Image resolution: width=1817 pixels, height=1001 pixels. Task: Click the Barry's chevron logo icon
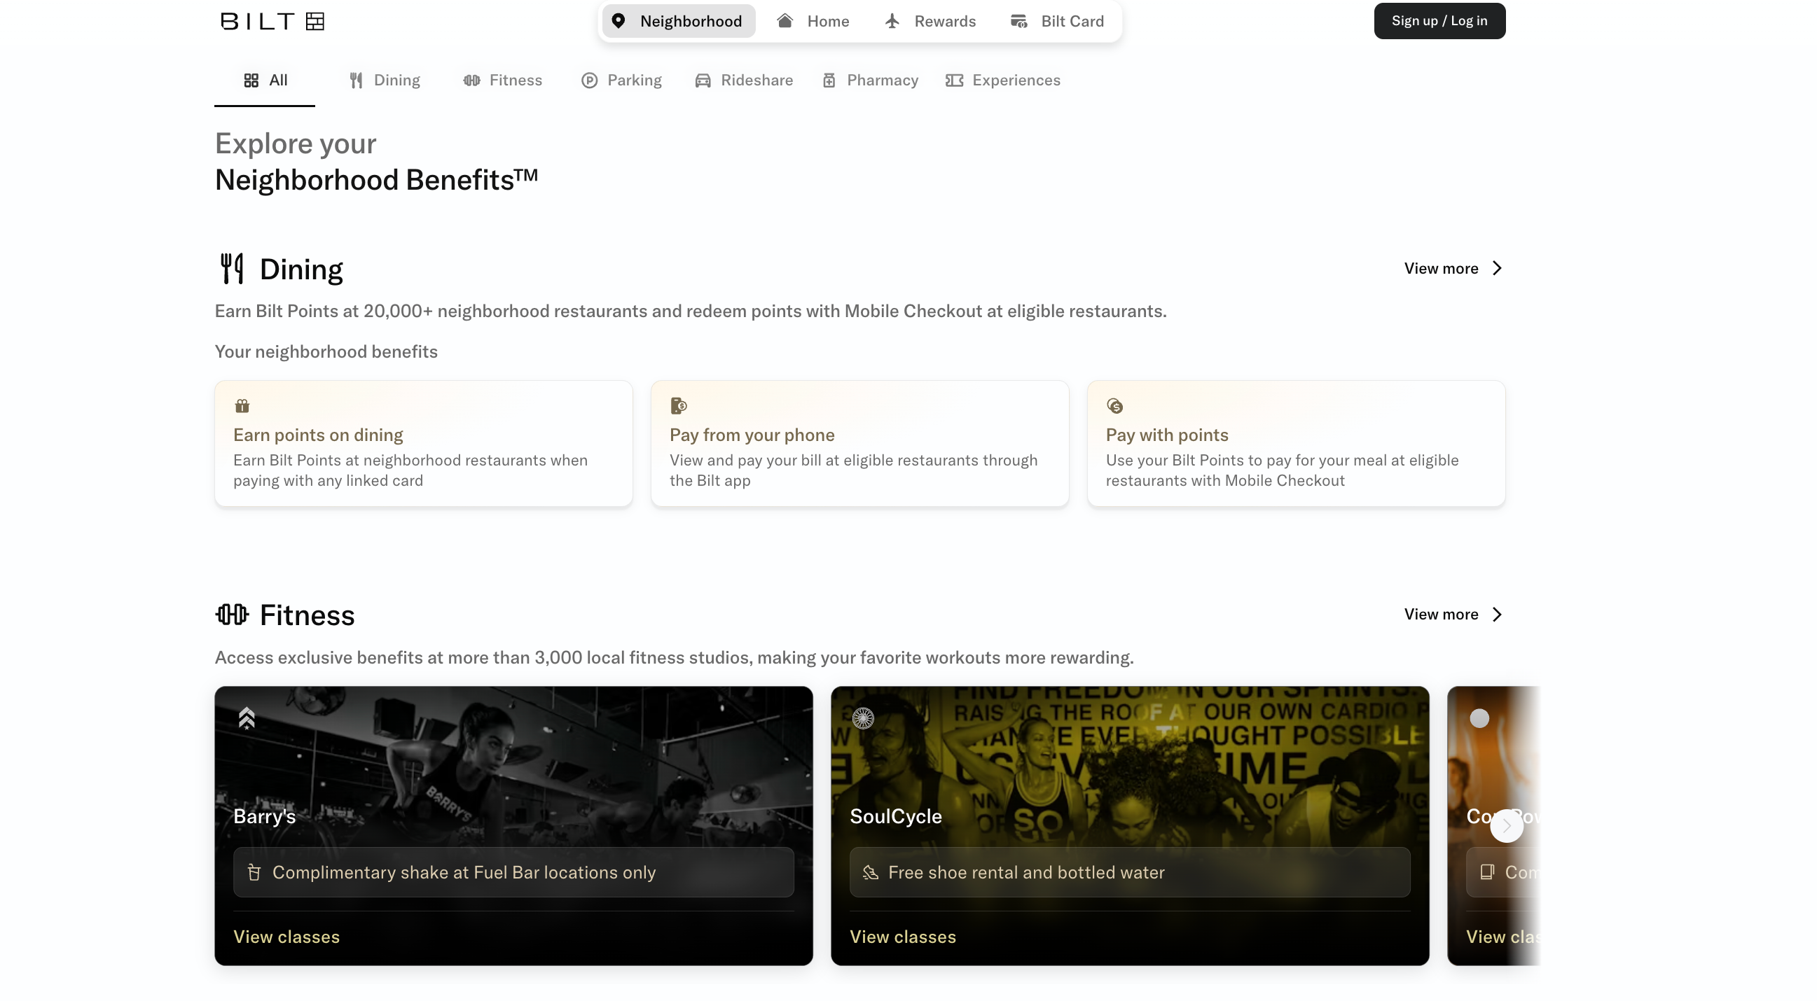(x=246, y=718)
